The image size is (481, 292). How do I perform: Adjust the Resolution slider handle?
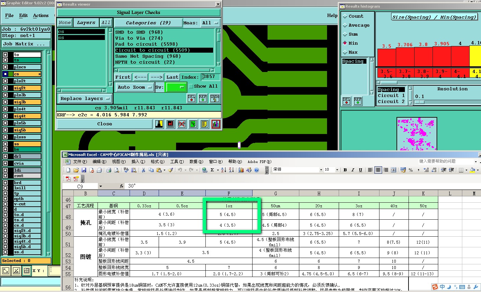click(419, 102)
